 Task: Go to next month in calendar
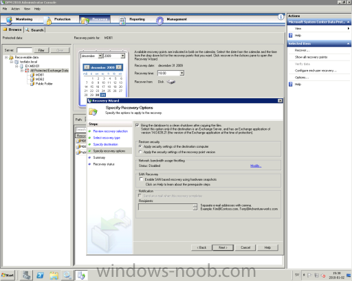click(119, 67)
